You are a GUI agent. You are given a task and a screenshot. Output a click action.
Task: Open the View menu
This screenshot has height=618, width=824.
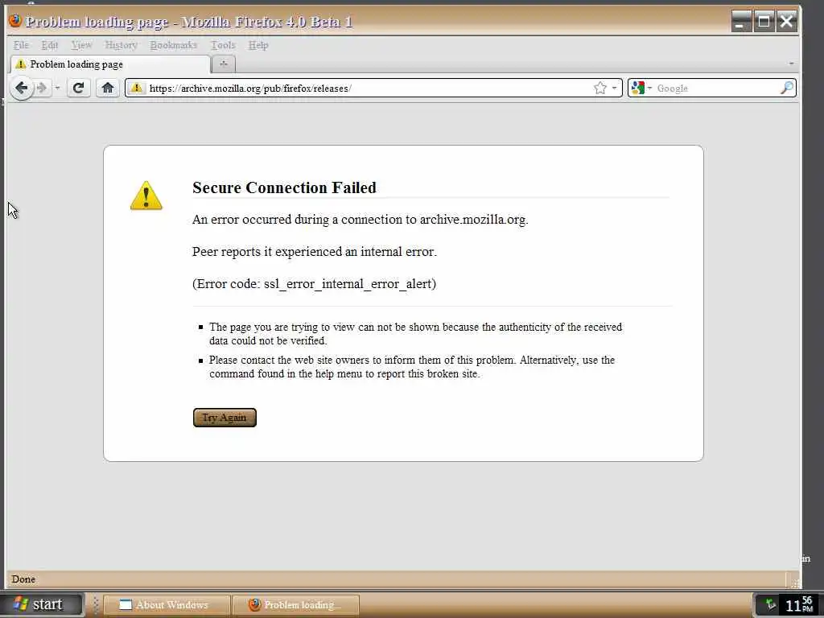click(81, 45)
